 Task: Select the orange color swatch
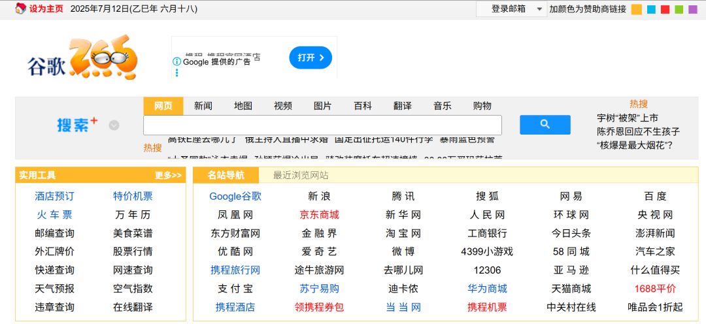pyautogui.click(x=636, y=9)
